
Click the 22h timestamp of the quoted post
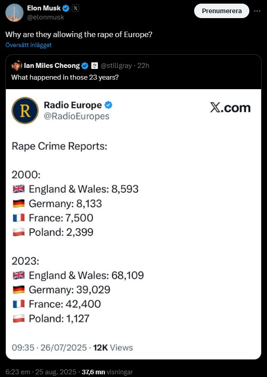[x=143, y=66]
